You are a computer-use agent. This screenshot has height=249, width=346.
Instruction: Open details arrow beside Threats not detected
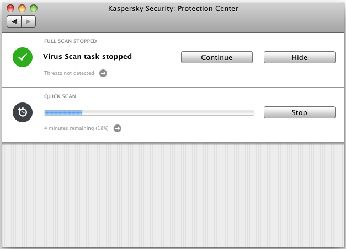pos(103,73)
